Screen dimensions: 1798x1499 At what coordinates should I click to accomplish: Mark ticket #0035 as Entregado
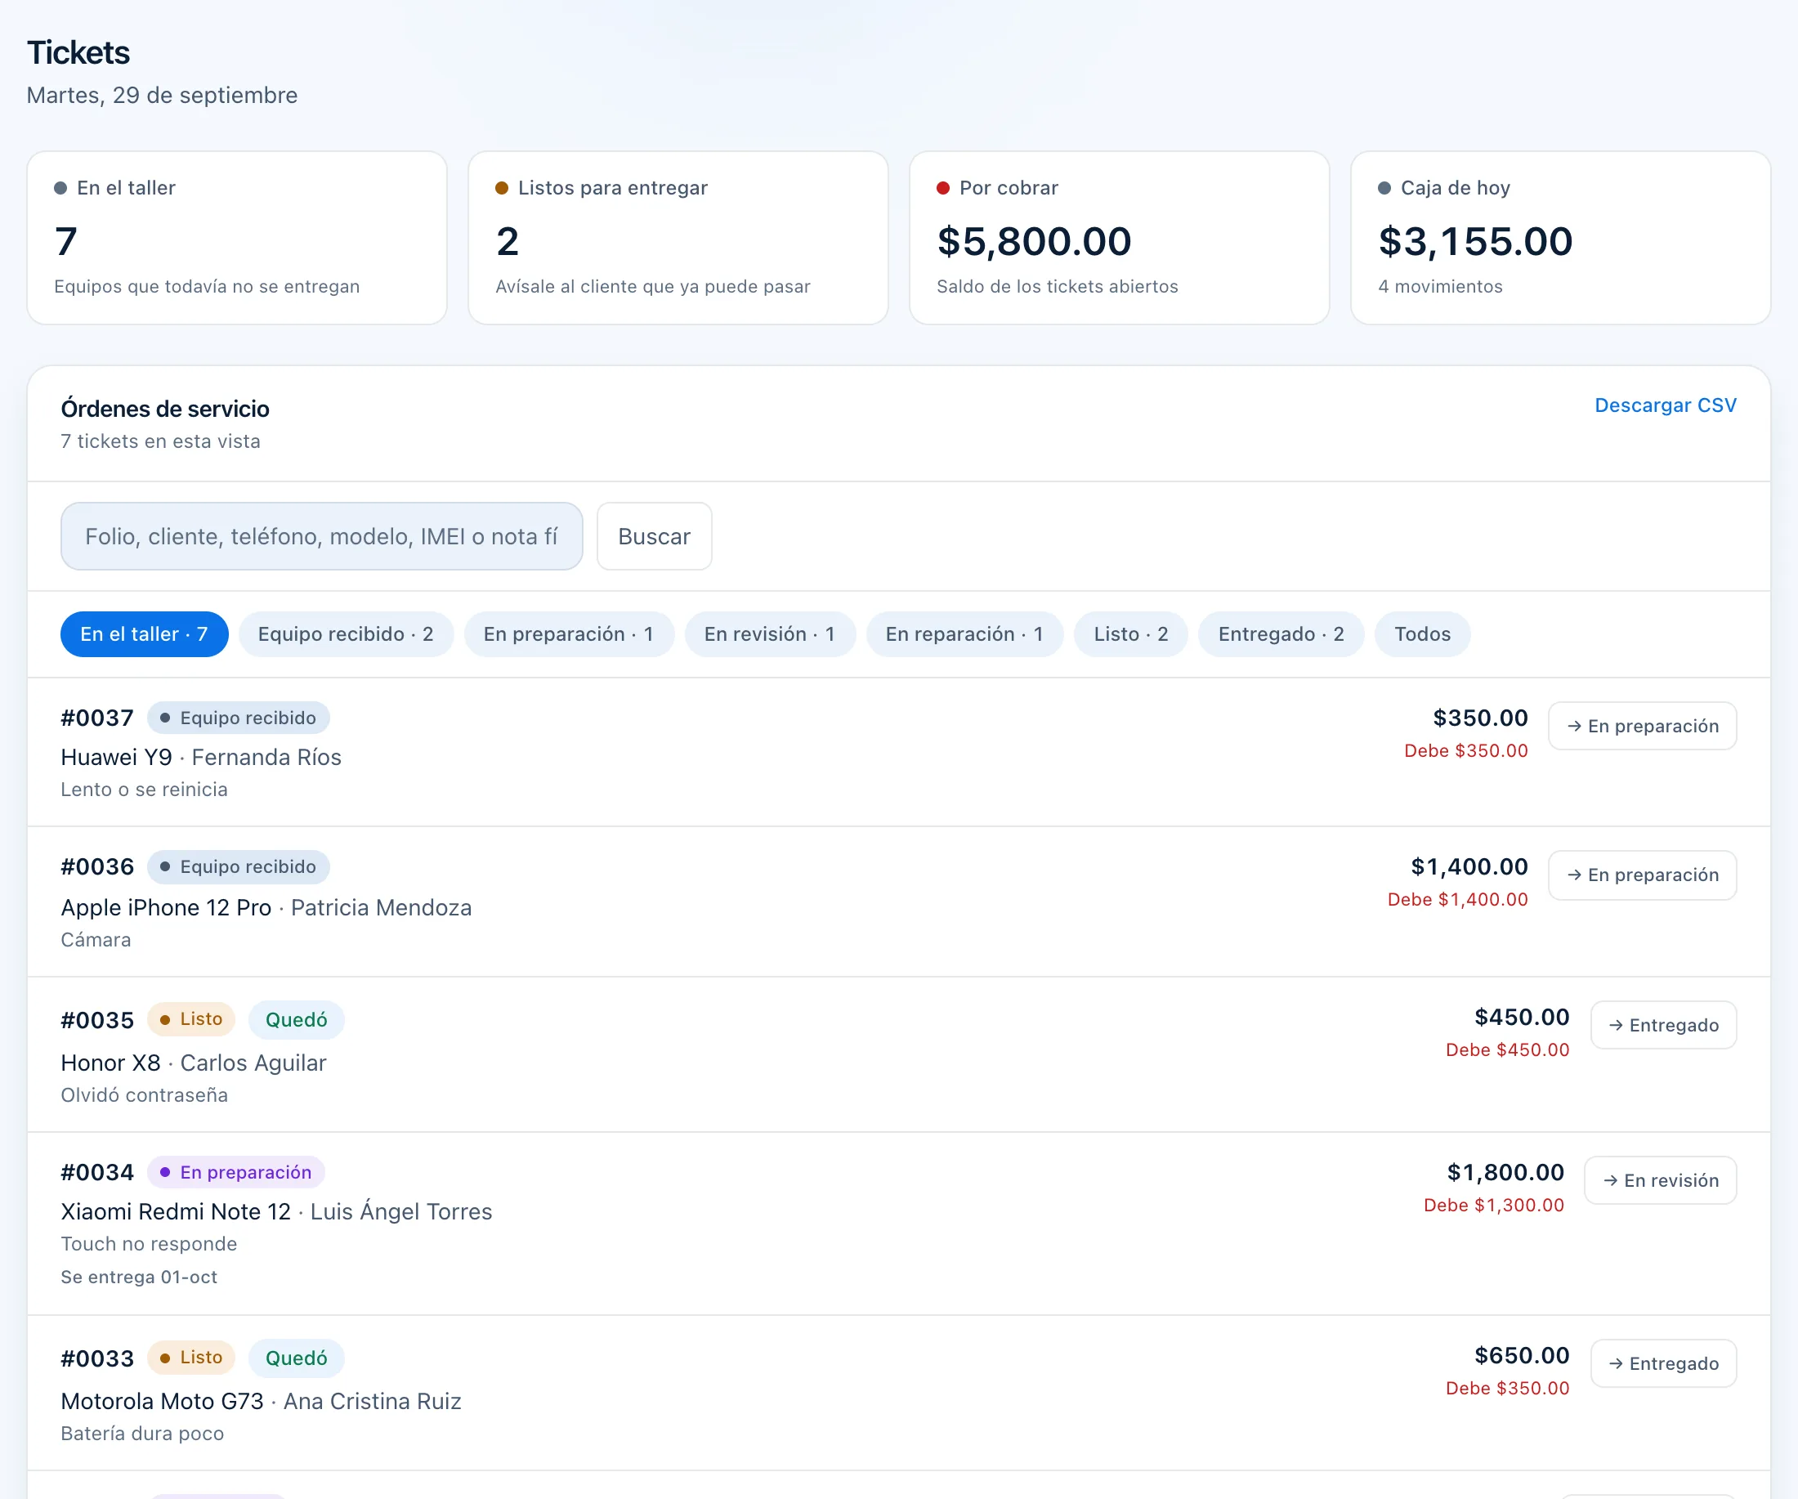pos(1664,1025)
